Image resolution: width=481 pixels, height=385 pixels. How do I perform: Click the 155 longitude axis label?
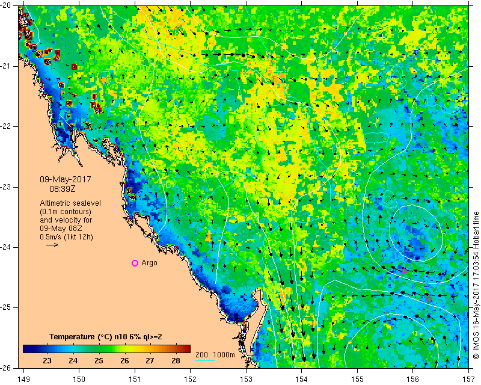[x=358, y=380]
